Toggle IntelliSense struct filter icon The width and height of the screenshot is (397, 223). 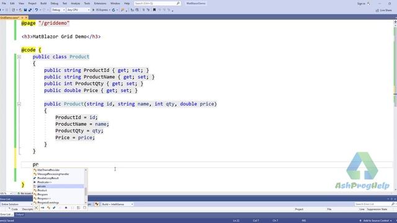[54, 208]
